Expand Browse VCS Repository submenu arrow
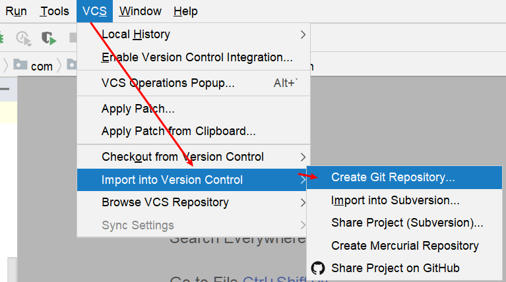This screenshot has height=282, width=506. click(x=303, y=202)
